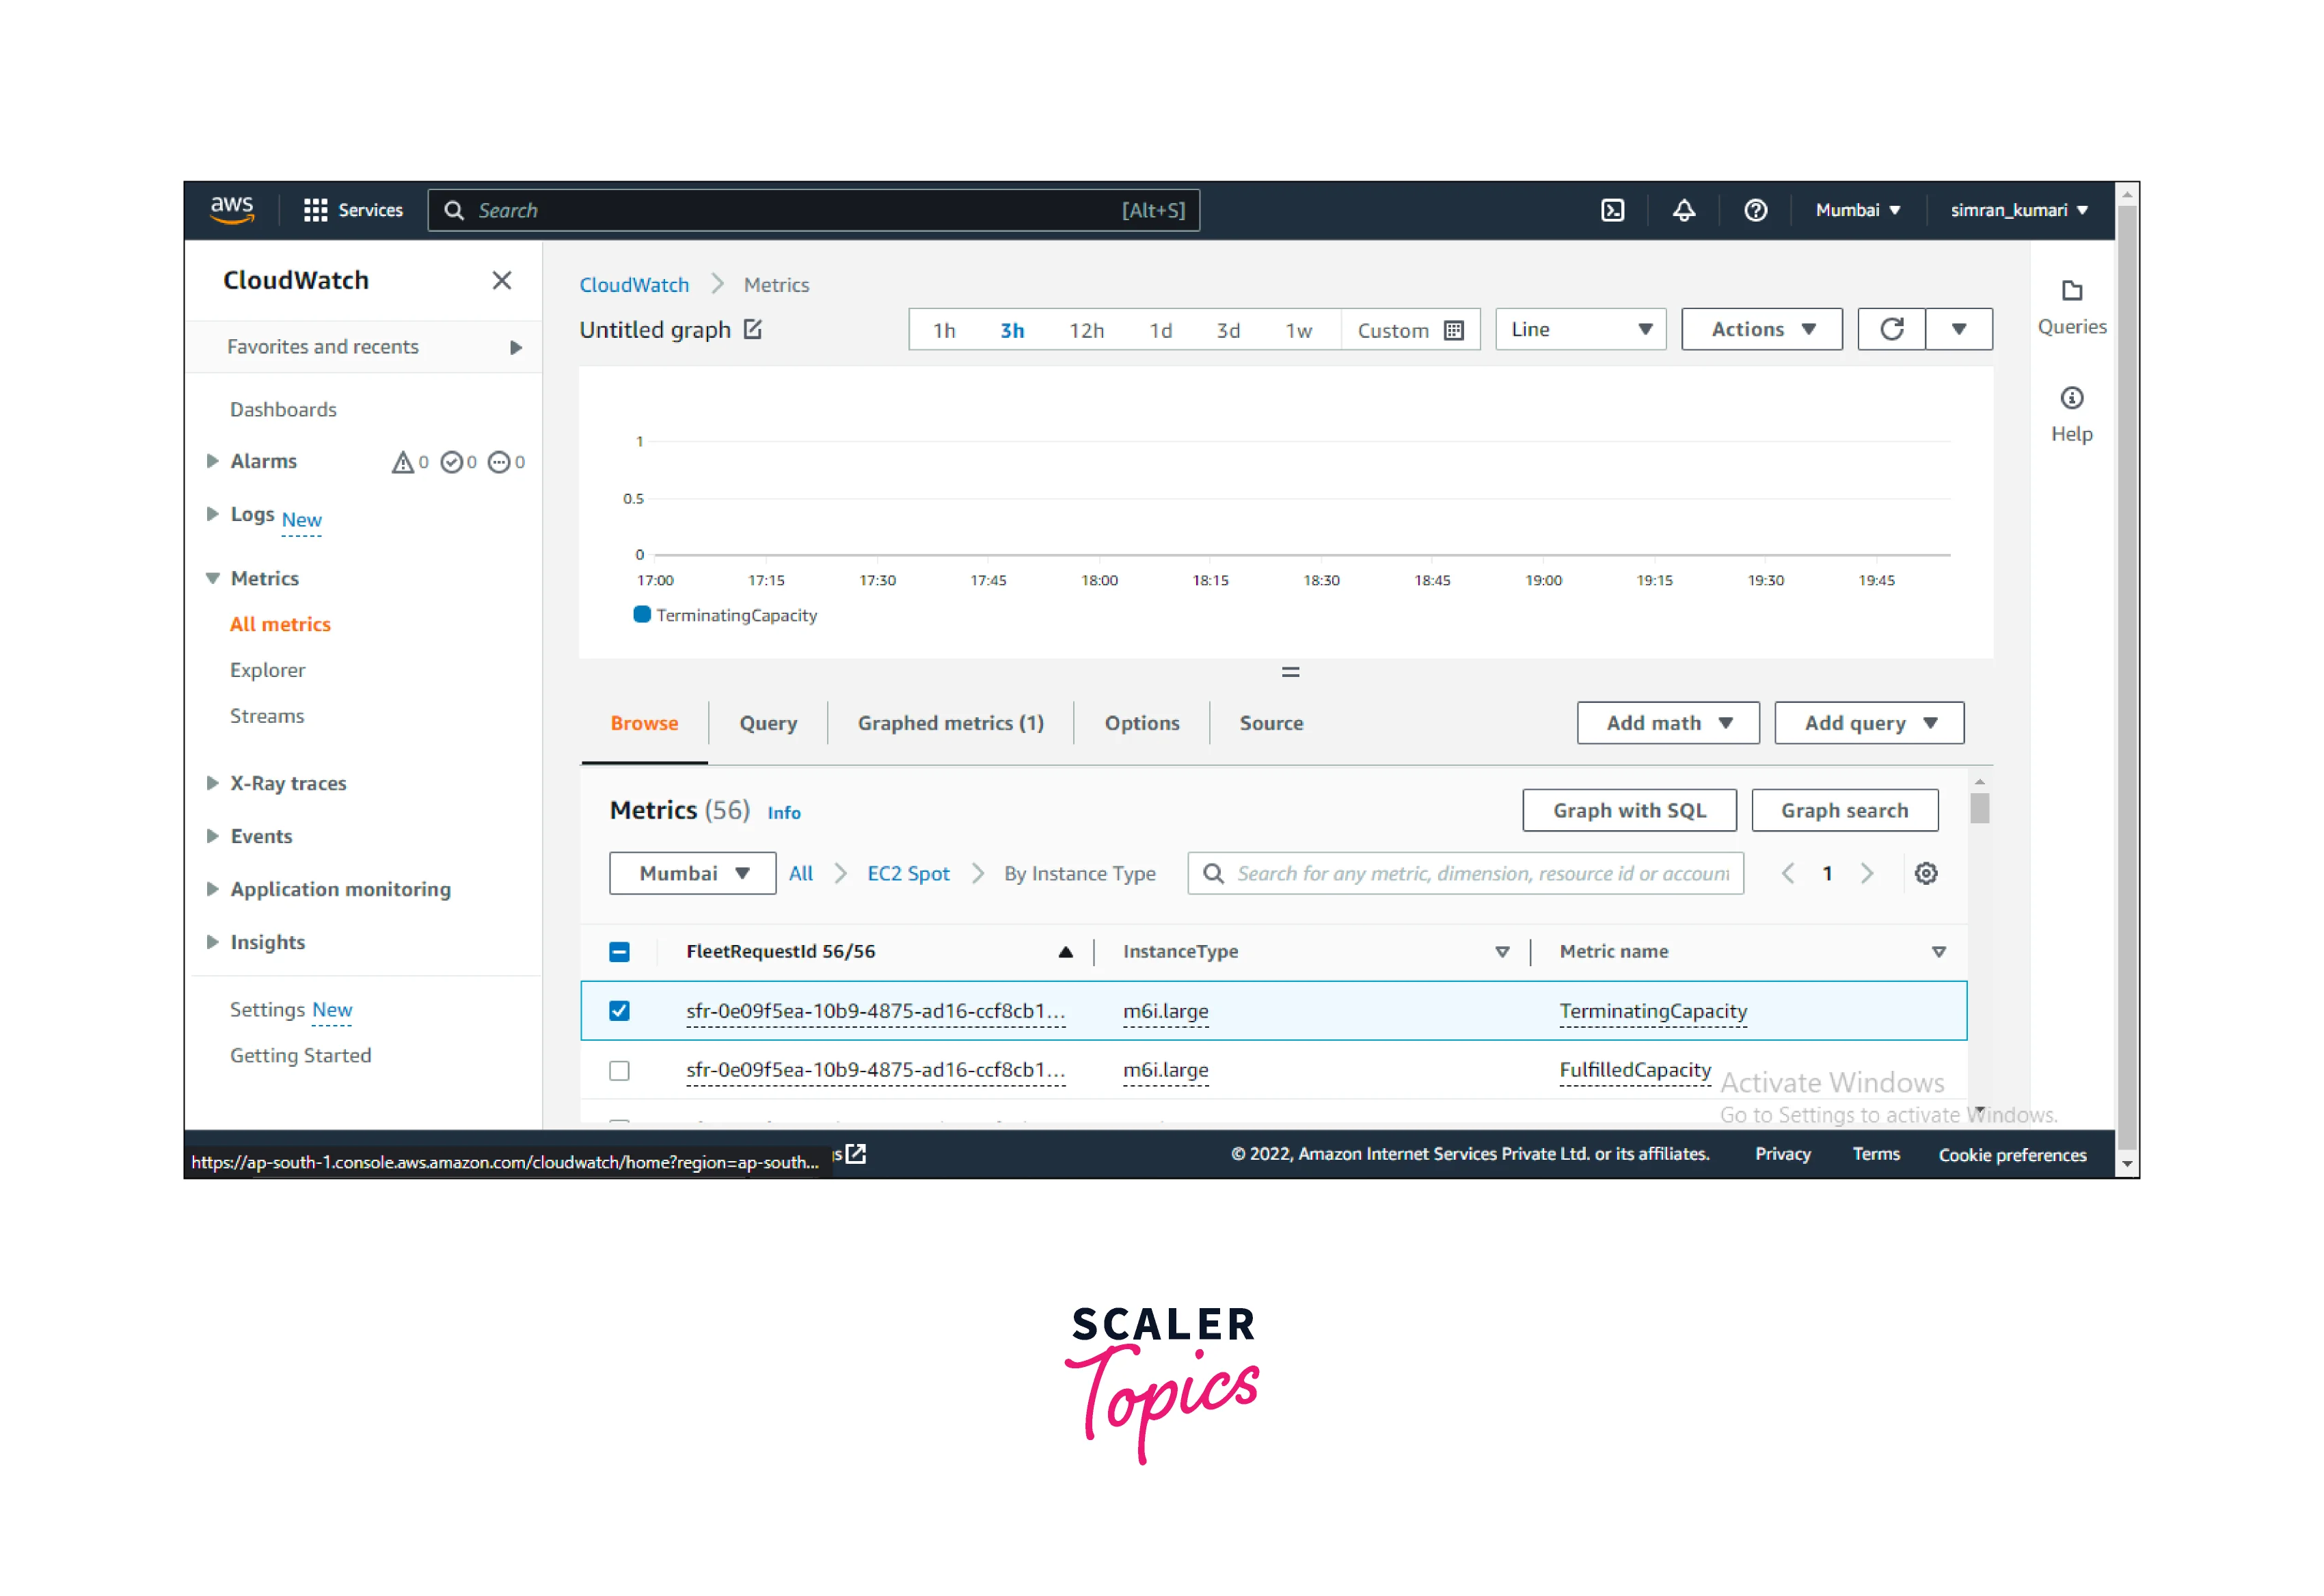
Task: Click the TerminatingCapacity legend color swatch
Action: (642, 614)
